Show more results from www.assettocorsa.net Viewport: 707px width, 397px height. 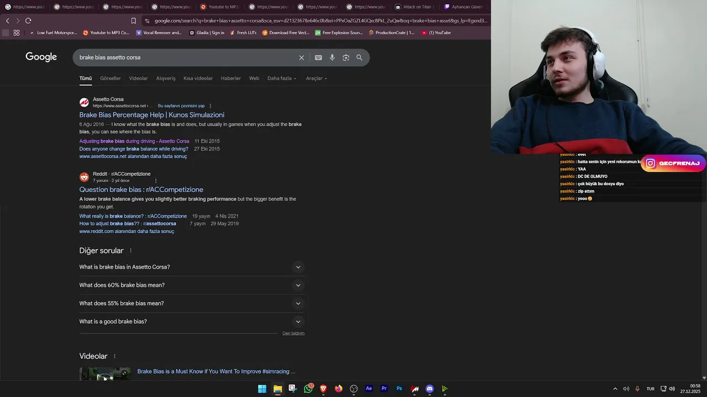coord(133,157)
